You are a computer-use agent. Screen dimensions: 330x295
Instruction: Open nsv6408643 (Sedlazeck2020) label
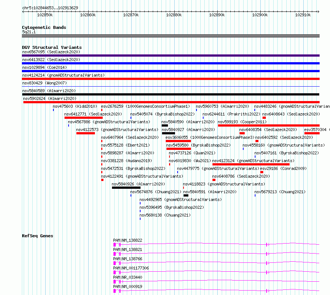(x=291, y=114)
